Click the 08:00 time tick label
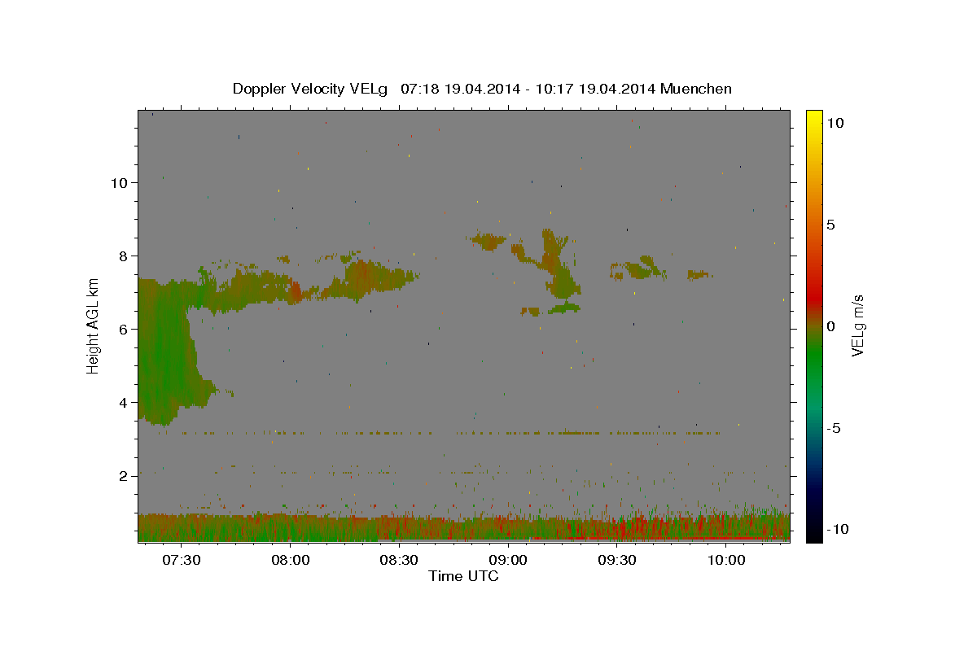977x651 pixels. [x=290, y=561]
